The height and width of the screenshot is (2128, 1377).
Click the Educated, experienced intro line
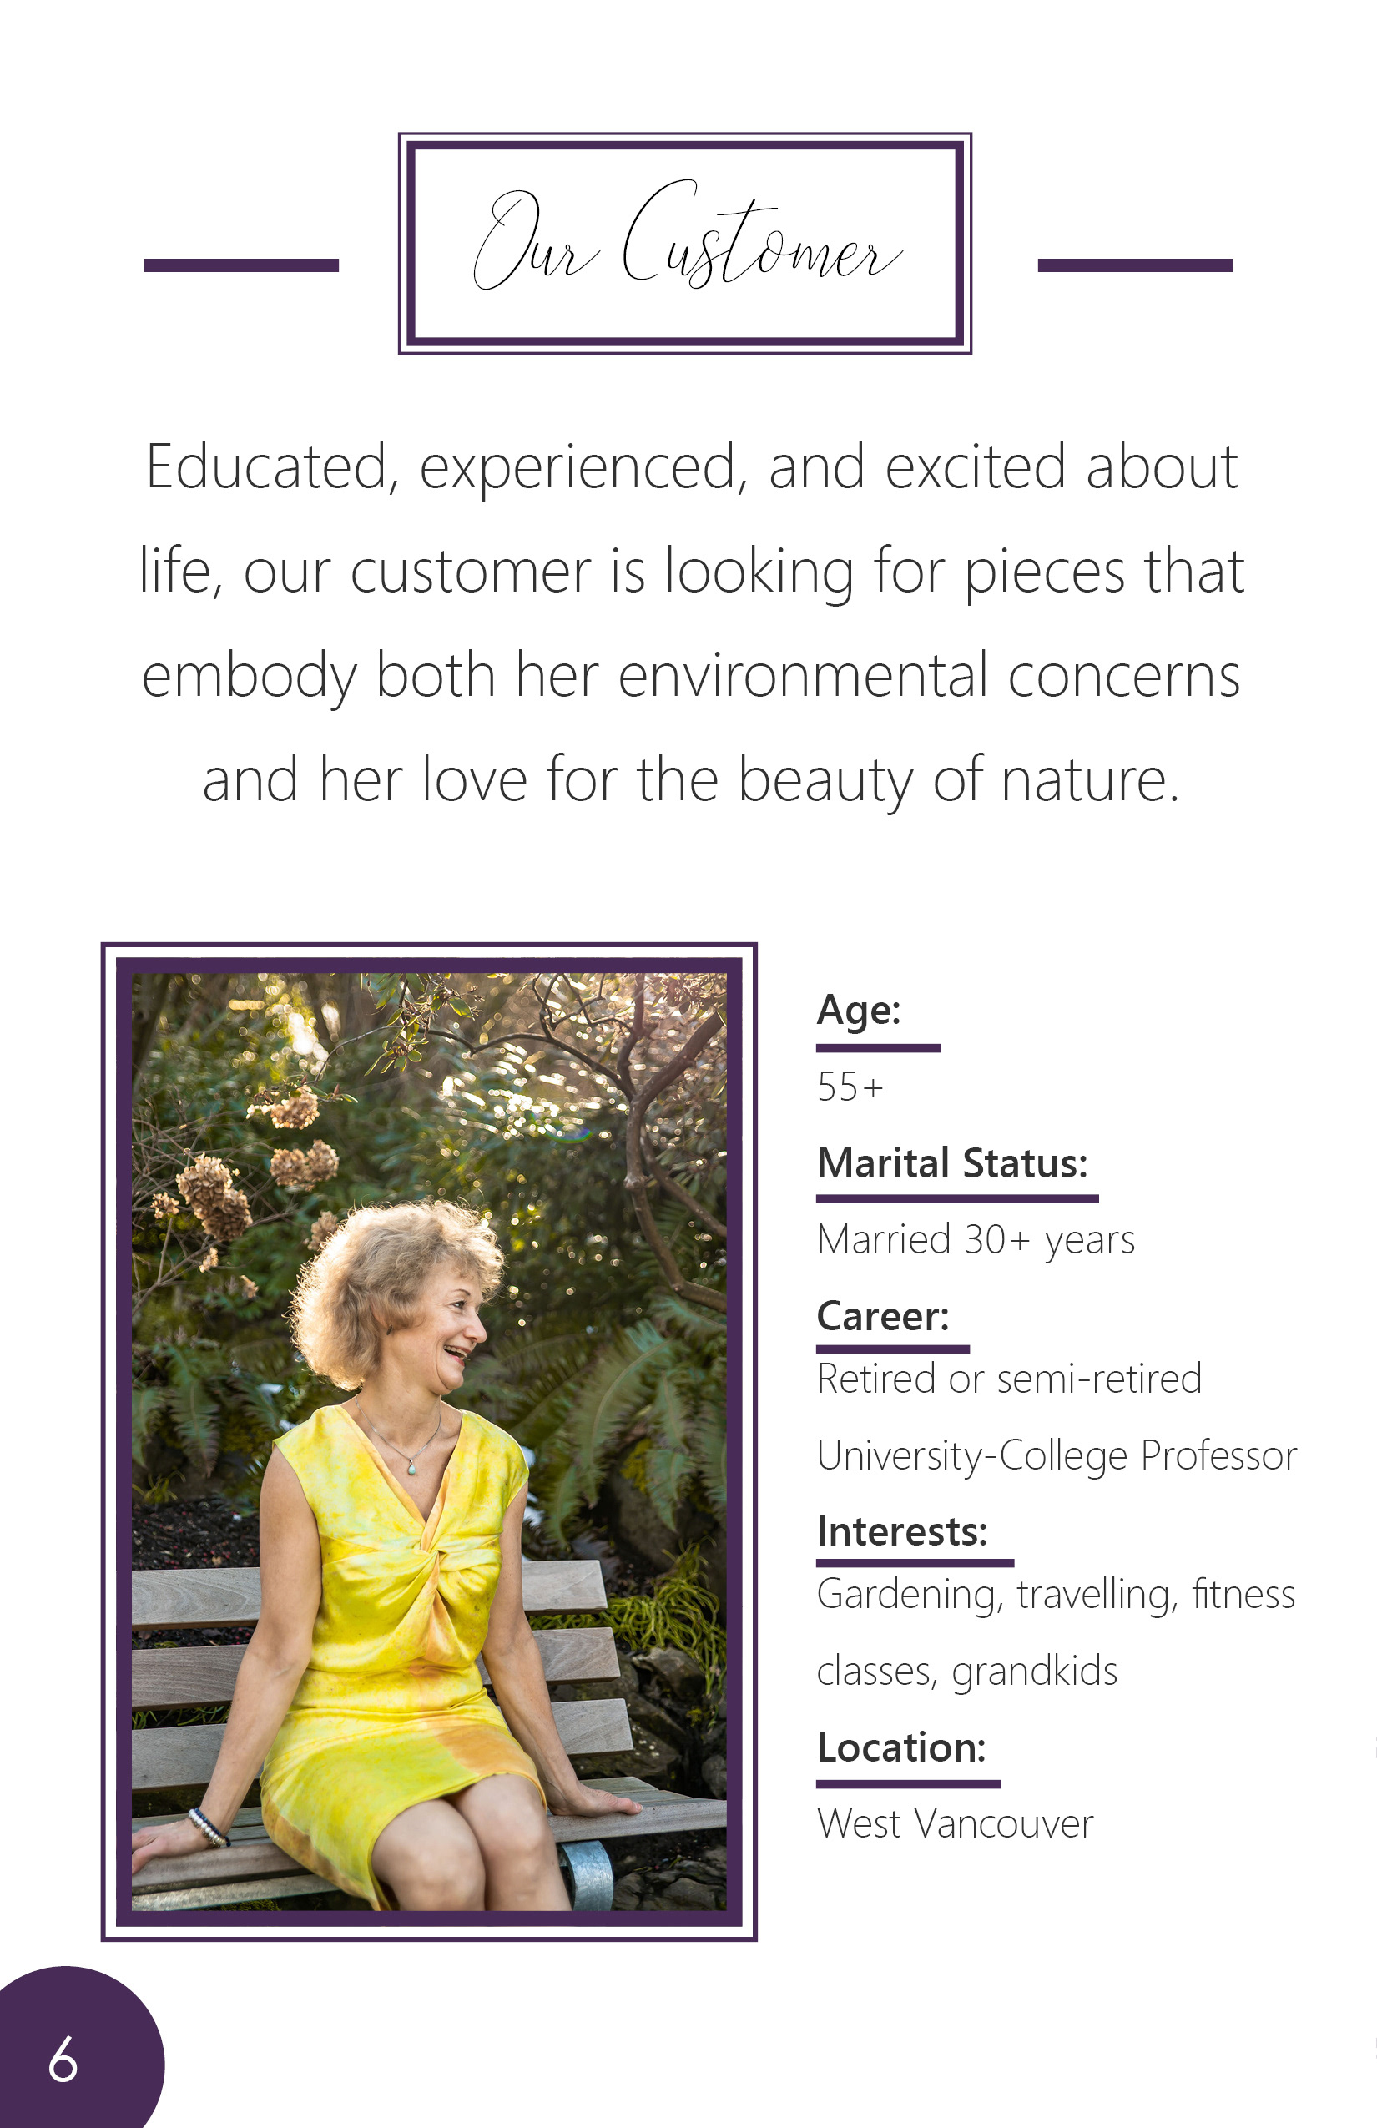[691, 467]
